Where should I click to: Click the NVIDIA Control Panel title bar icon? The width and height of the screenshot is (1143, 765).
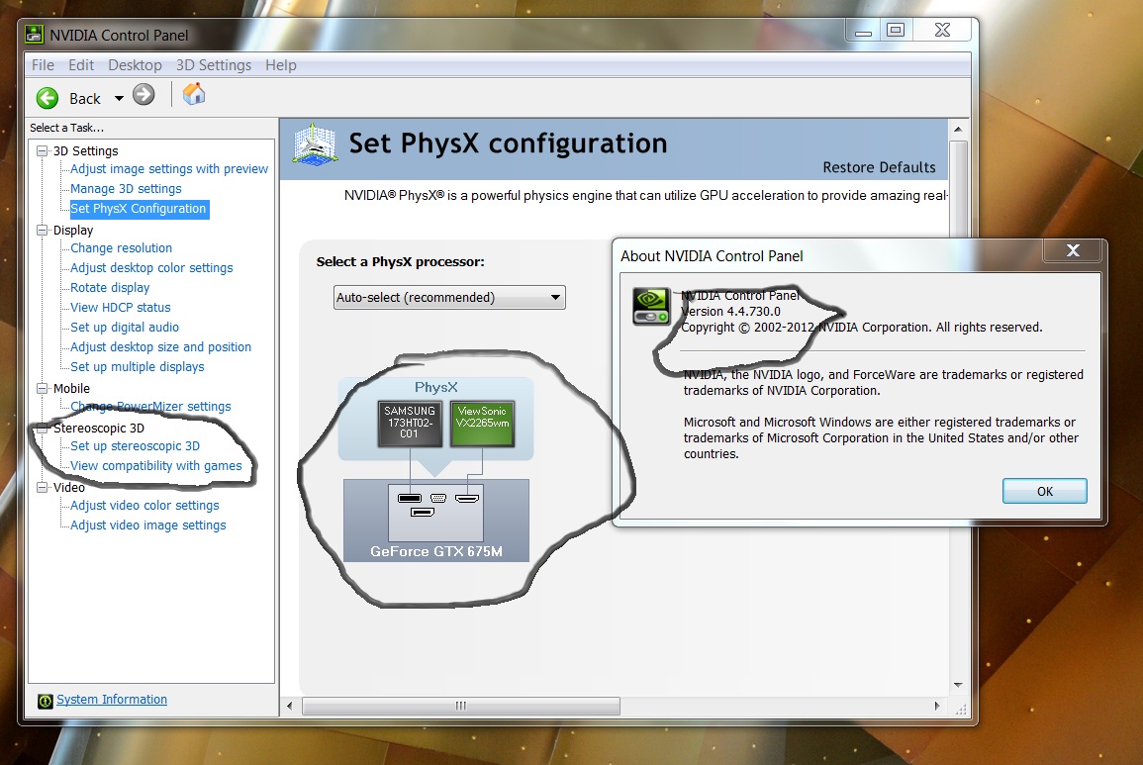pos(35,35)
